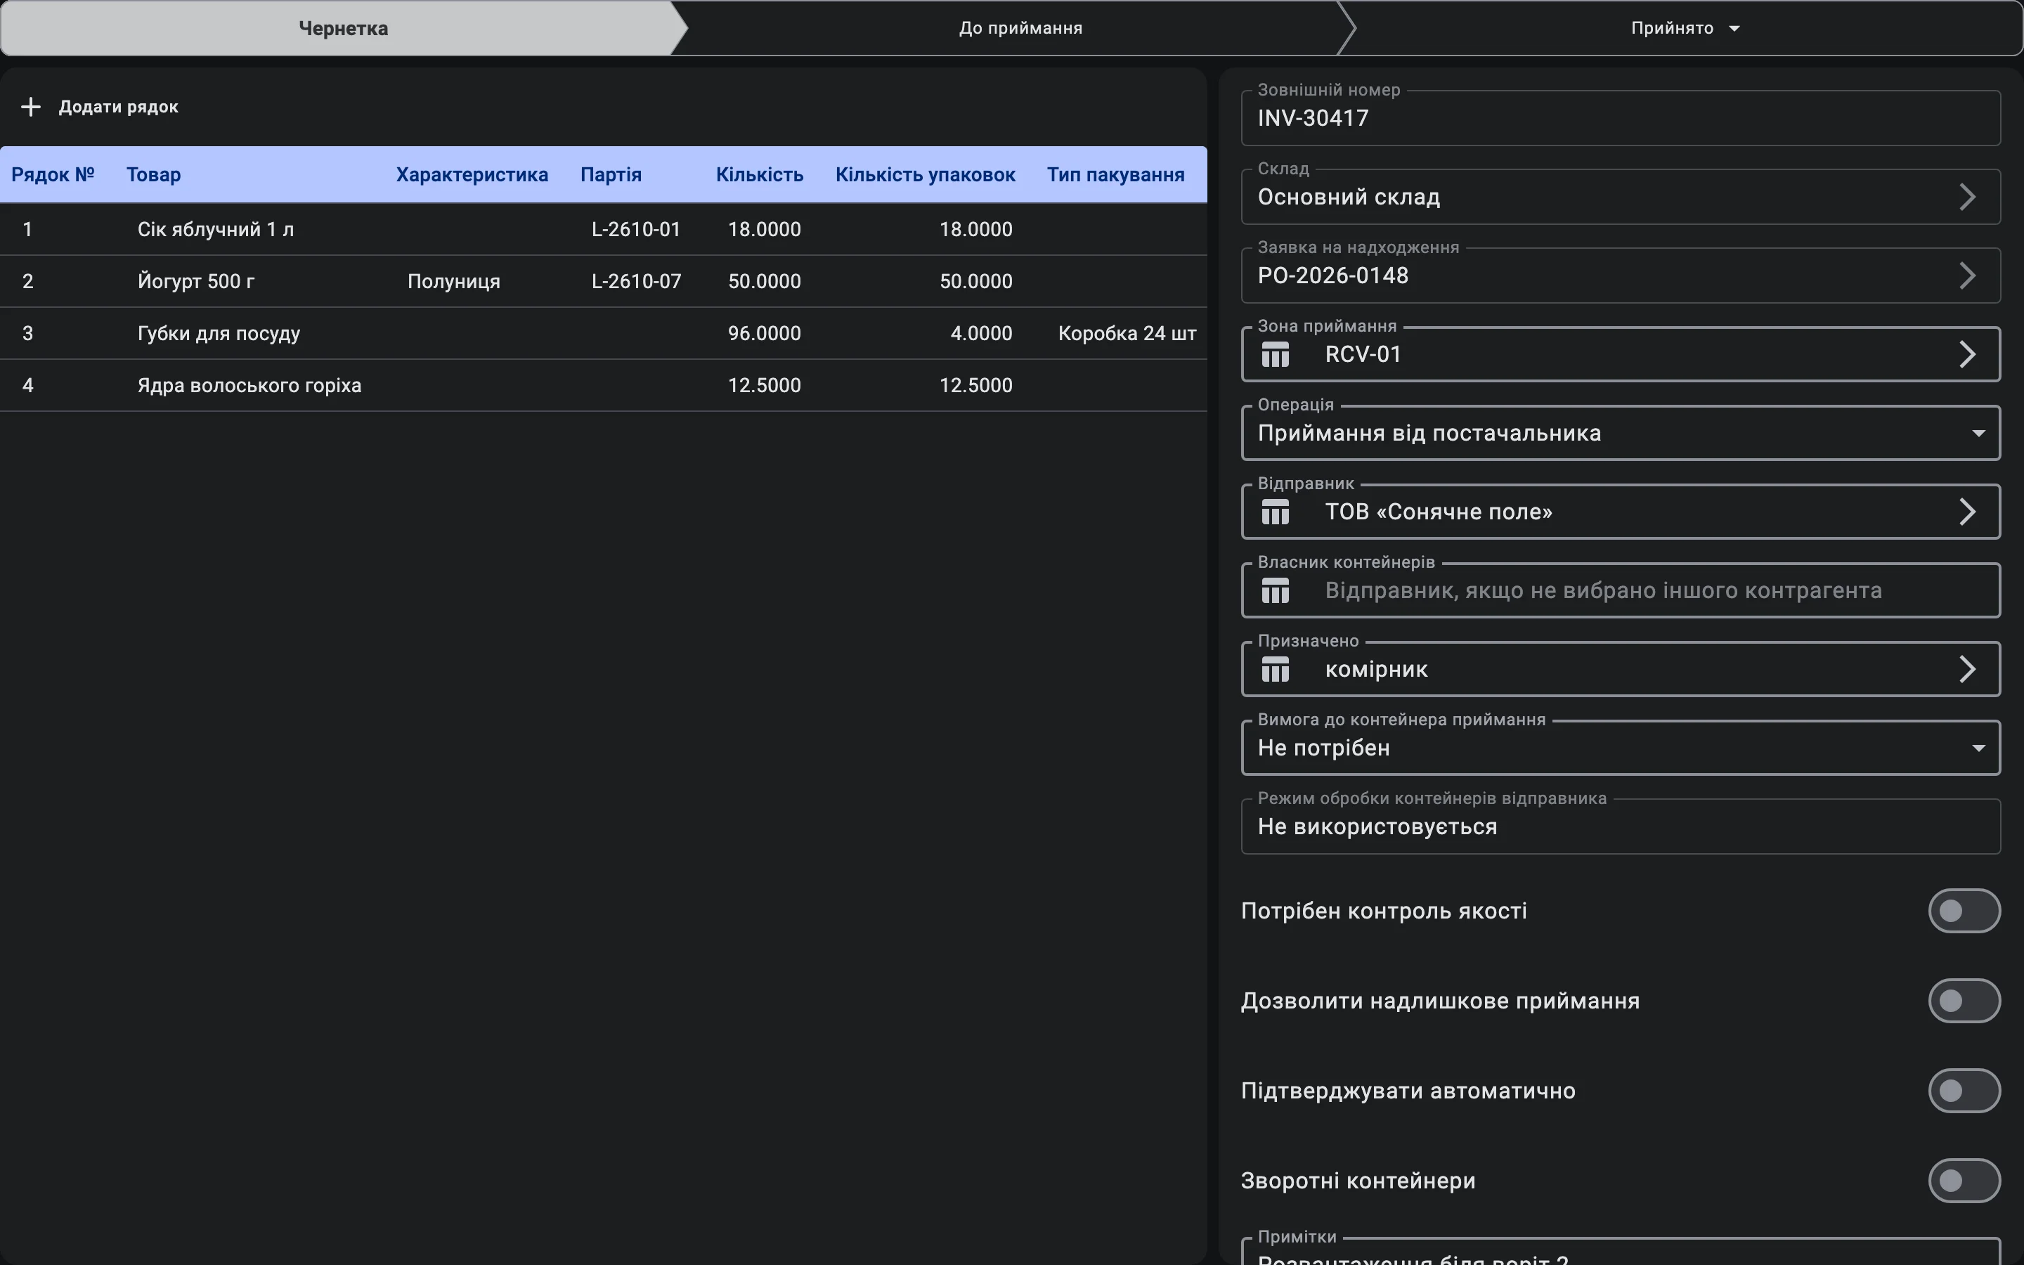Sort by Товар column header

154,175
